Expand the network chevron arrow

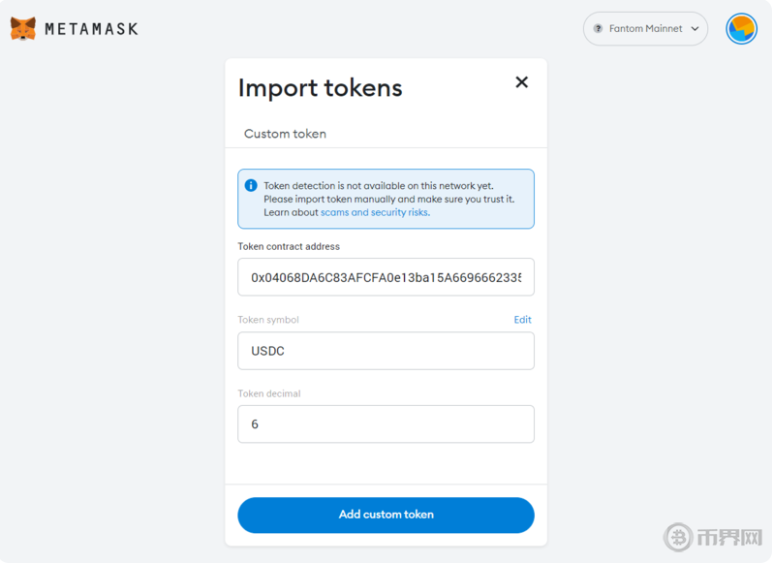695,29
